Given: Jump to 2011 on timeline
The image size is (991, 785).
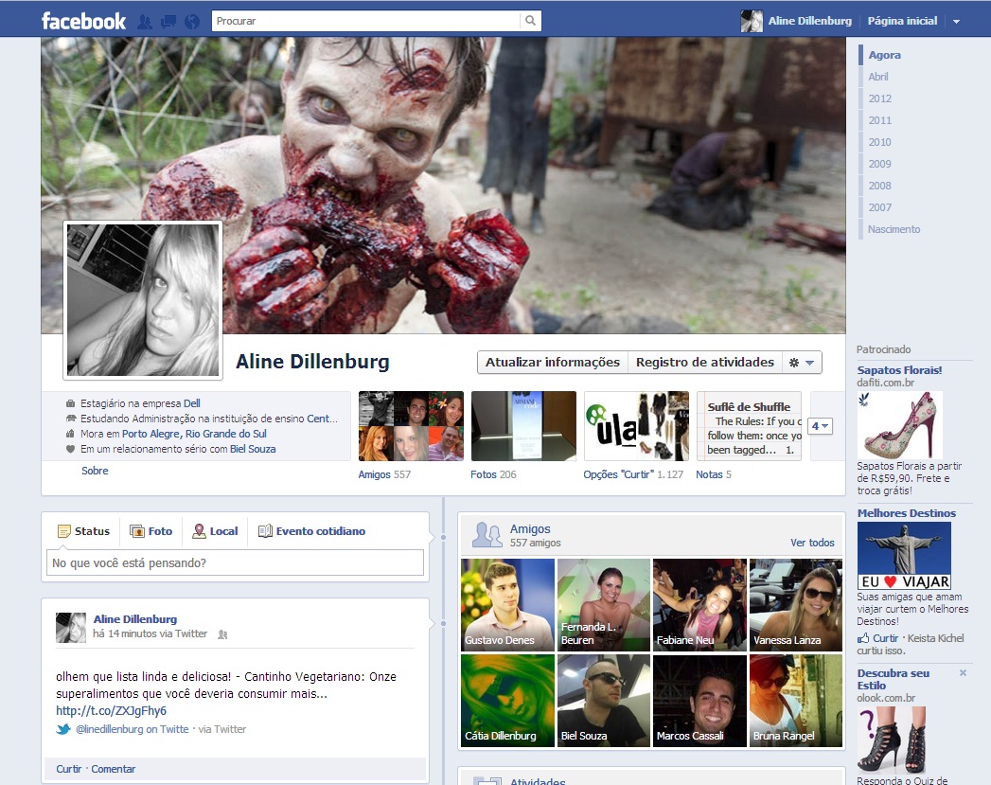Looking at the screenshot, I should coord(879,120).
